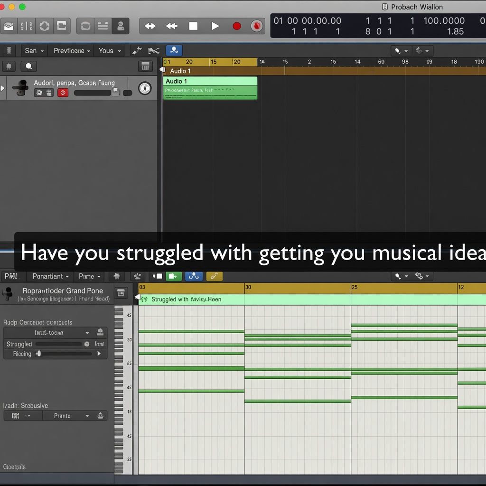Click the star-shaped icon after Pime dropdown
Image resolution: width=486 pixels, height=486 pixels.
tap(117, 276)
